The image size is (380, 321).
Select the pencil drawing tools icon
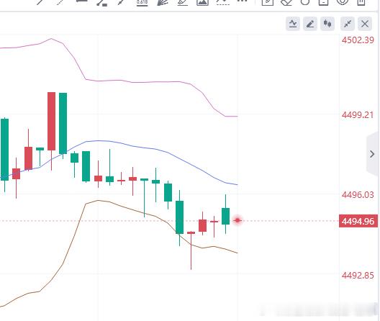(x=310, y=24)
